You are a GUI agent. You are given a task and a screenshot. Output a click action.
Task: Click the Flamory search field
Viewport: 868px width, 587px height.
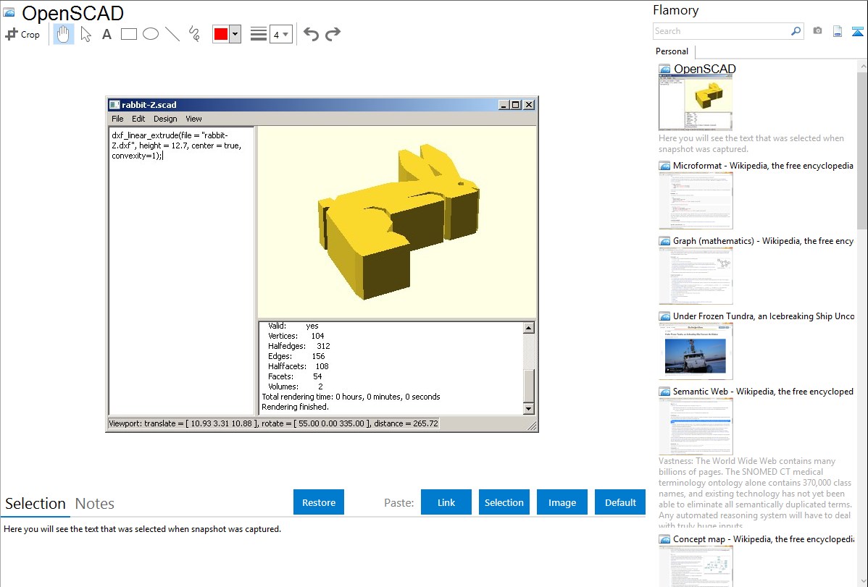tap(721, 31)
